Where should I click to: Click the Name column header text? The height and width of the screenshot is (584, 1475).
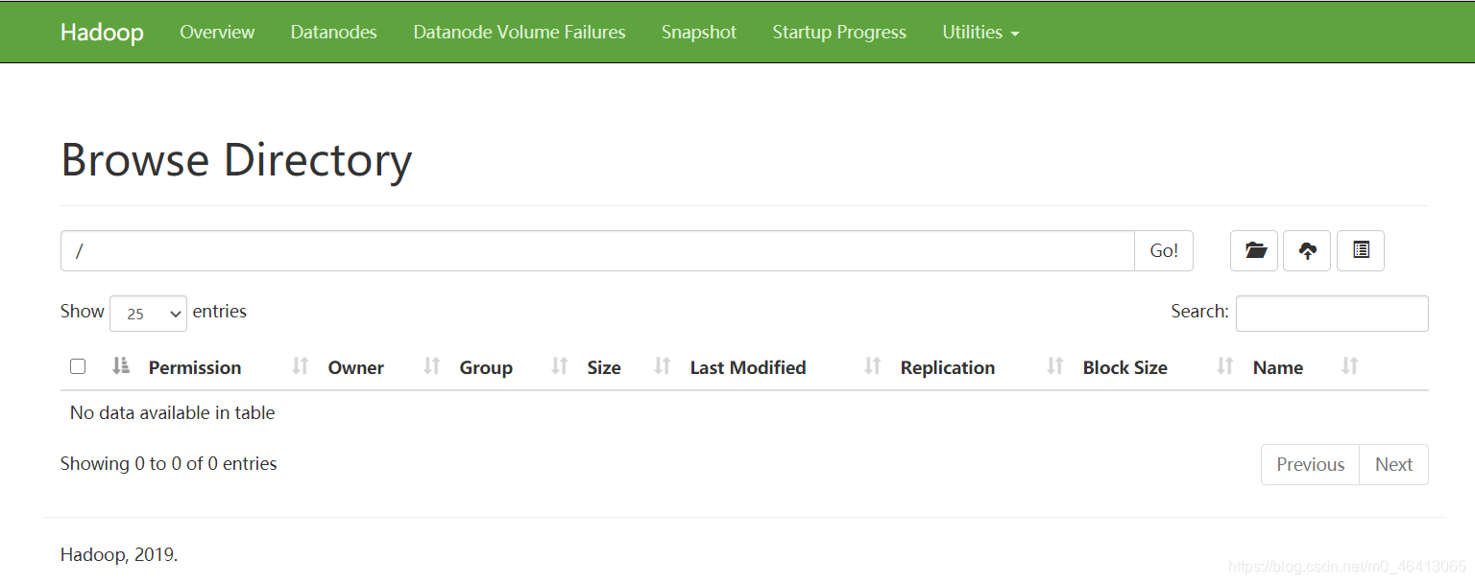coord(1278,367)
